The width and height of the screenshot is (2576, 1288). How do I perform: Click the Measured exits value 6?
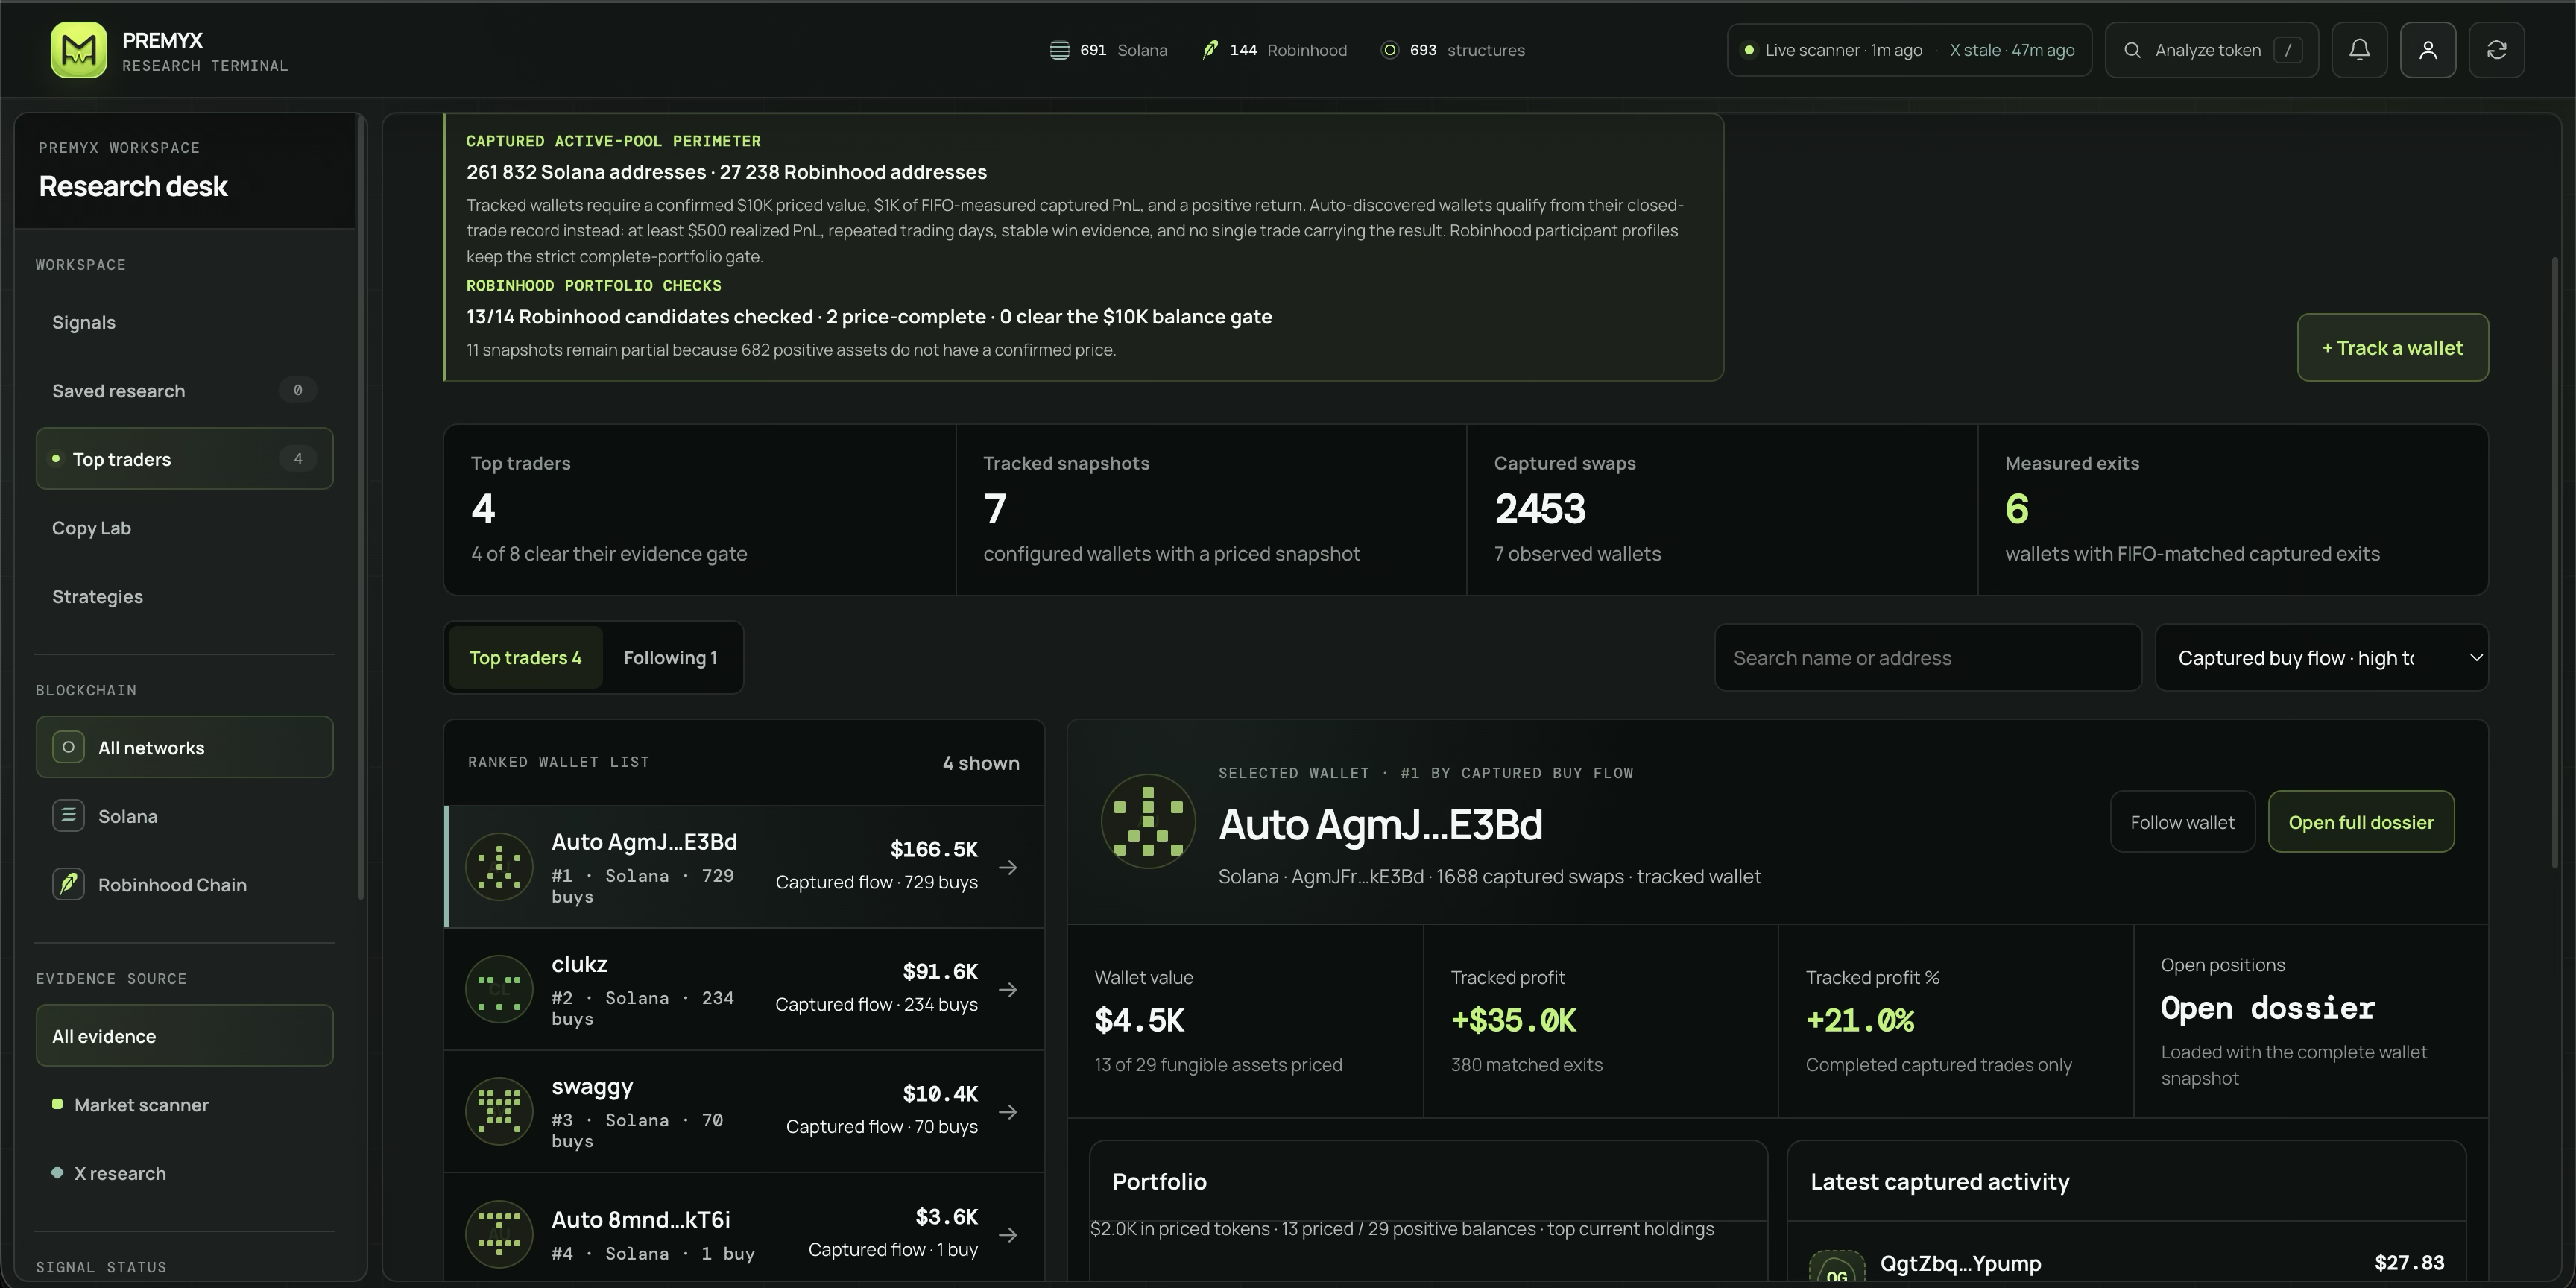point(2017,508)
